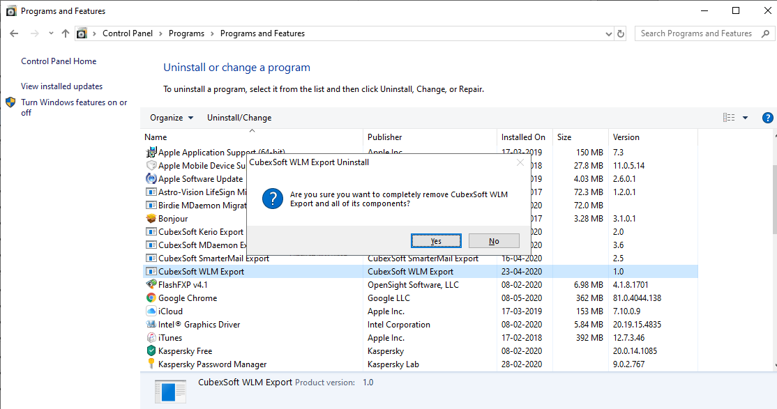Image resolution: width=777 pixels, height=409 pixels.
Task: Sort list by Installed On column header
Action: click(x=523, y=137)
